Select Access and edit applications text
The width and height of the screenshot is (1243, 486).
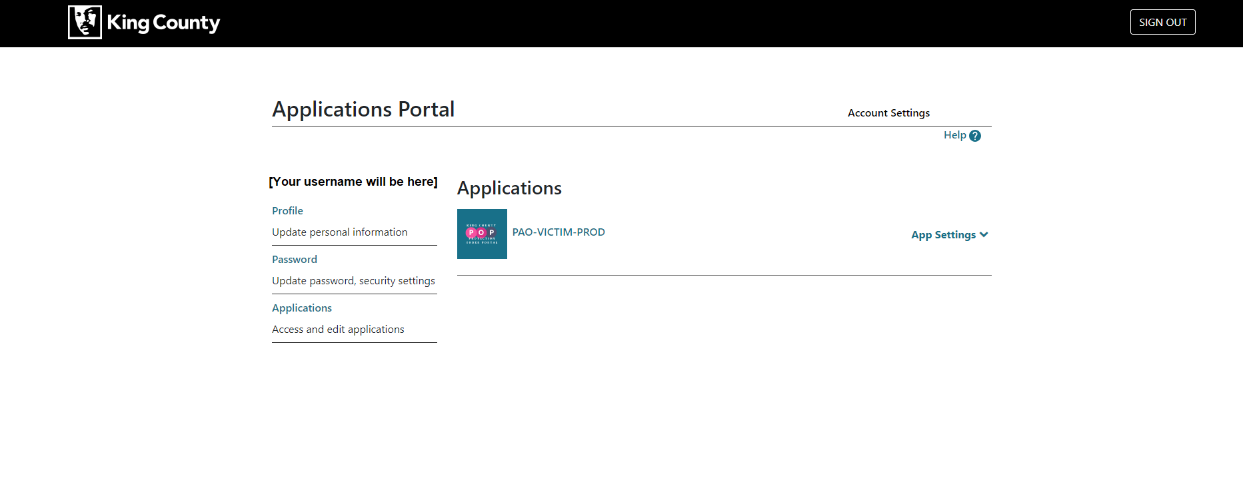(338, 330)
